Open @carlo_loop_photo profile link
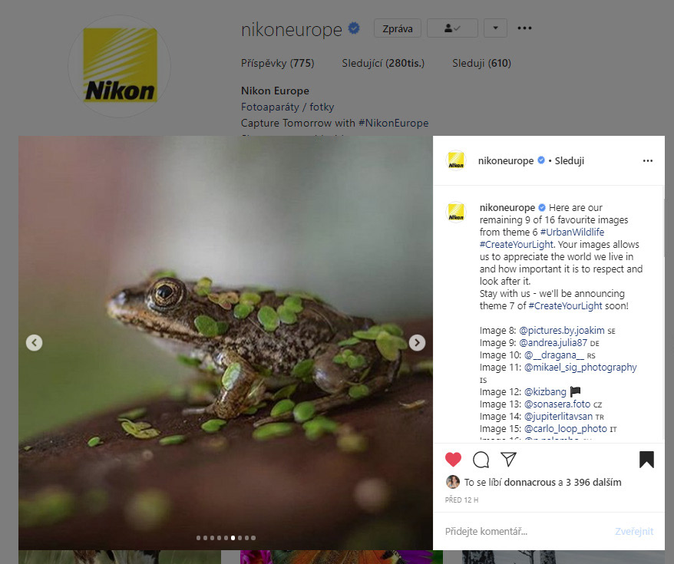 (565, 429)
